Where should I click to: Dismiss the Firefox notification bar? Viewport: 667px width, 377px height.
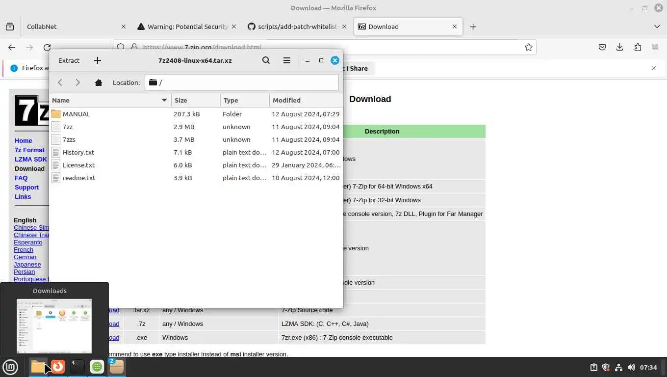[x=654, y=68]
